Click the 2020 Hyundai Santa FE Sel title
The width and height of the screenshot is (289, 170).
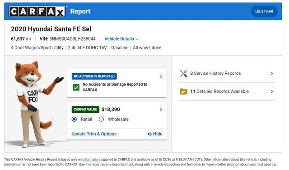pos(51,29)
